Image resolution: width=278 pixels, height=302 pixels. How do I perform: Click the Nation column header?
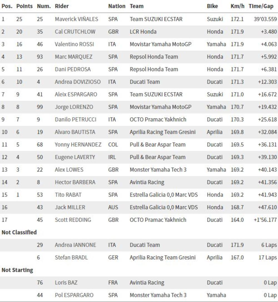click(x=117, y=6)
